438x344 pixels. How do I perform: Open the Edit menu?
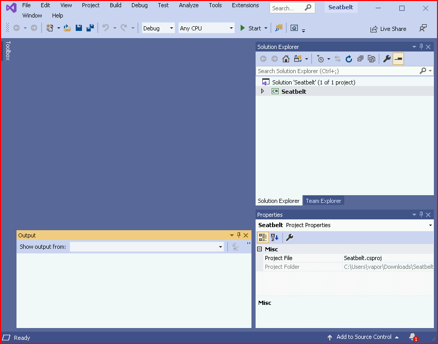coord(45,5)
